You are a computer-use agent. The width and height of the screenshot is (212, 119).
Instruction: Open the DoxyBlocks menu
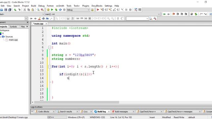point(97,6)
